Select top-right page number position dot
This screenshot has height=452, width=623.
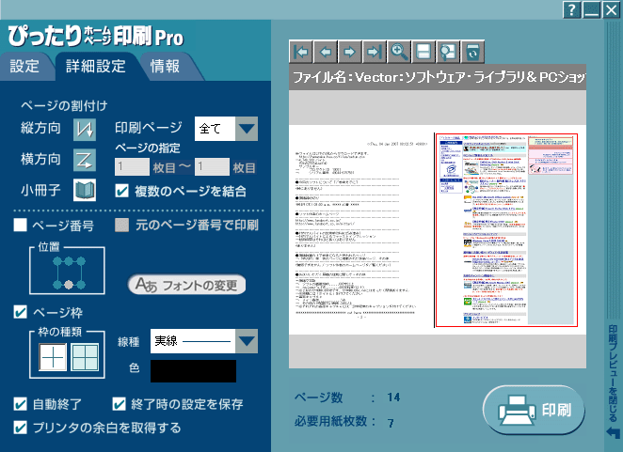[x=81, y=261]
